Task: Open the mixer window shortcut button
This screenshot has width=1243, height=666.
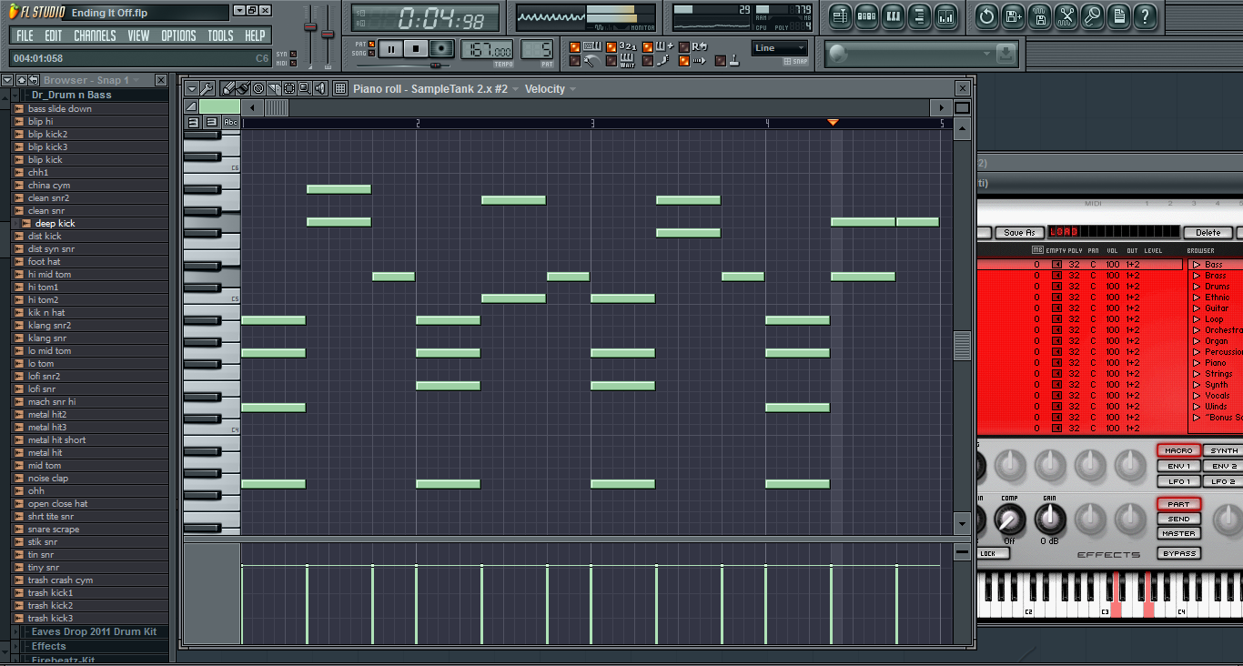Action: click(x=945, y=15)
